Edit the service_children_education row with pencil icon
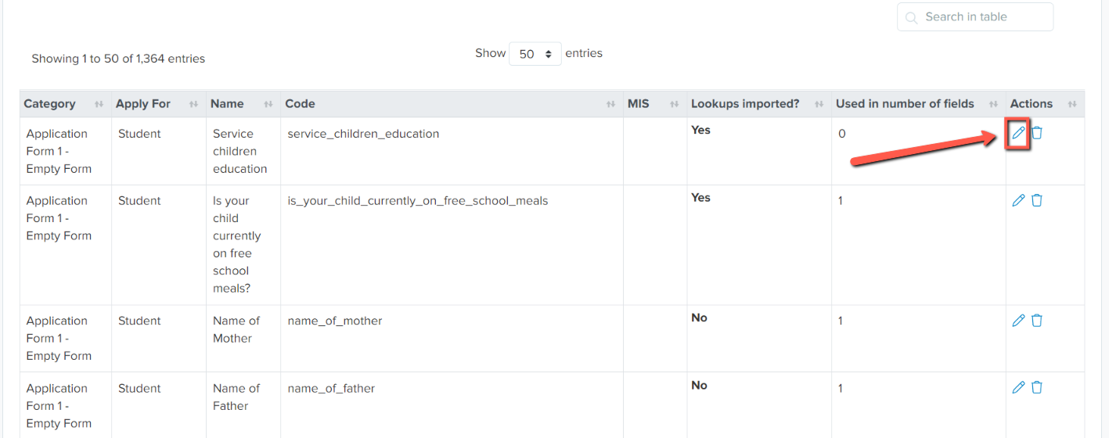This screenshot has width=1109, height=438. click(1017, 133)
